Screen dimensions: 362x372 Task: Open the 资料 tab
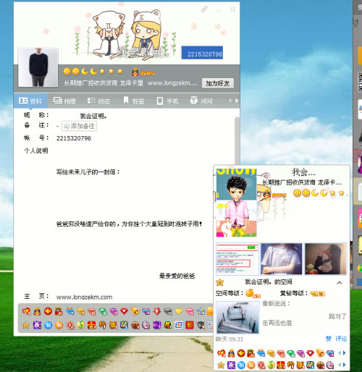pos(30,101)
